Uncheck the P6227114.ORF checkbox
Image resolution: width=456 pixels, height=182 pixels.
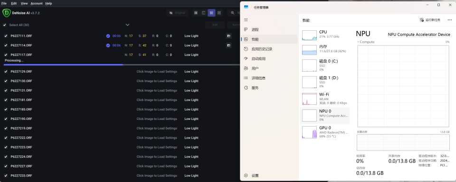(x=6, y=45)
